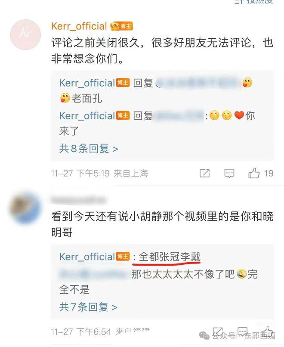
Task: Expand 共8条回复 replies thread
Action: (89, 149)
